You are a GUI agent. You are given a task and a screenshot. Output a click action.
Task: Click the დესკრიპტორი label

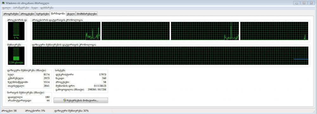pyautogui.click(x=64, y=75)
